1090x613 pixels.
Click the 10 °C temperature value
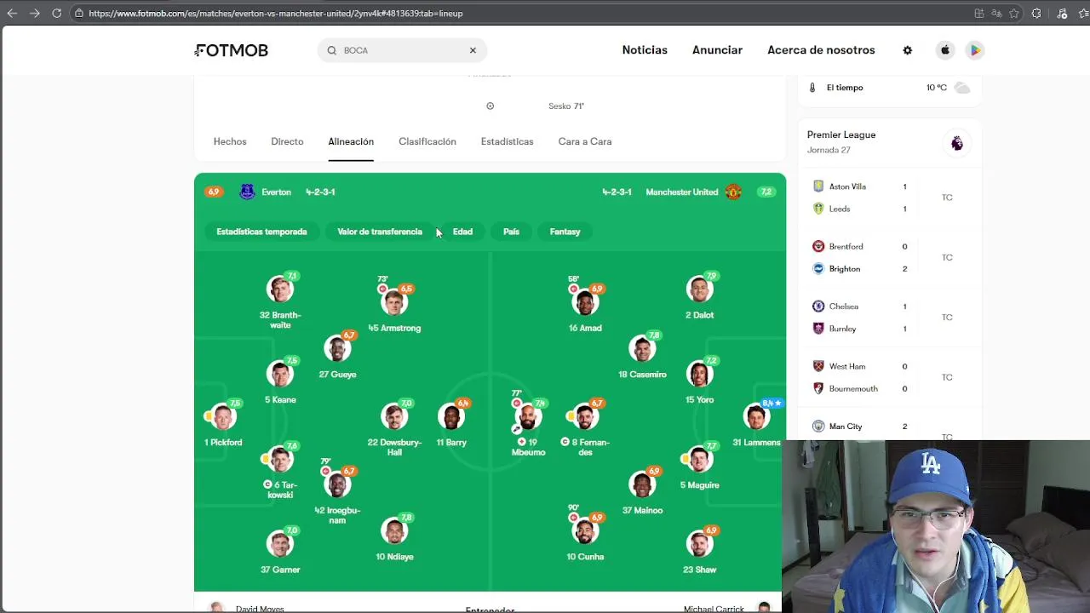937,88
